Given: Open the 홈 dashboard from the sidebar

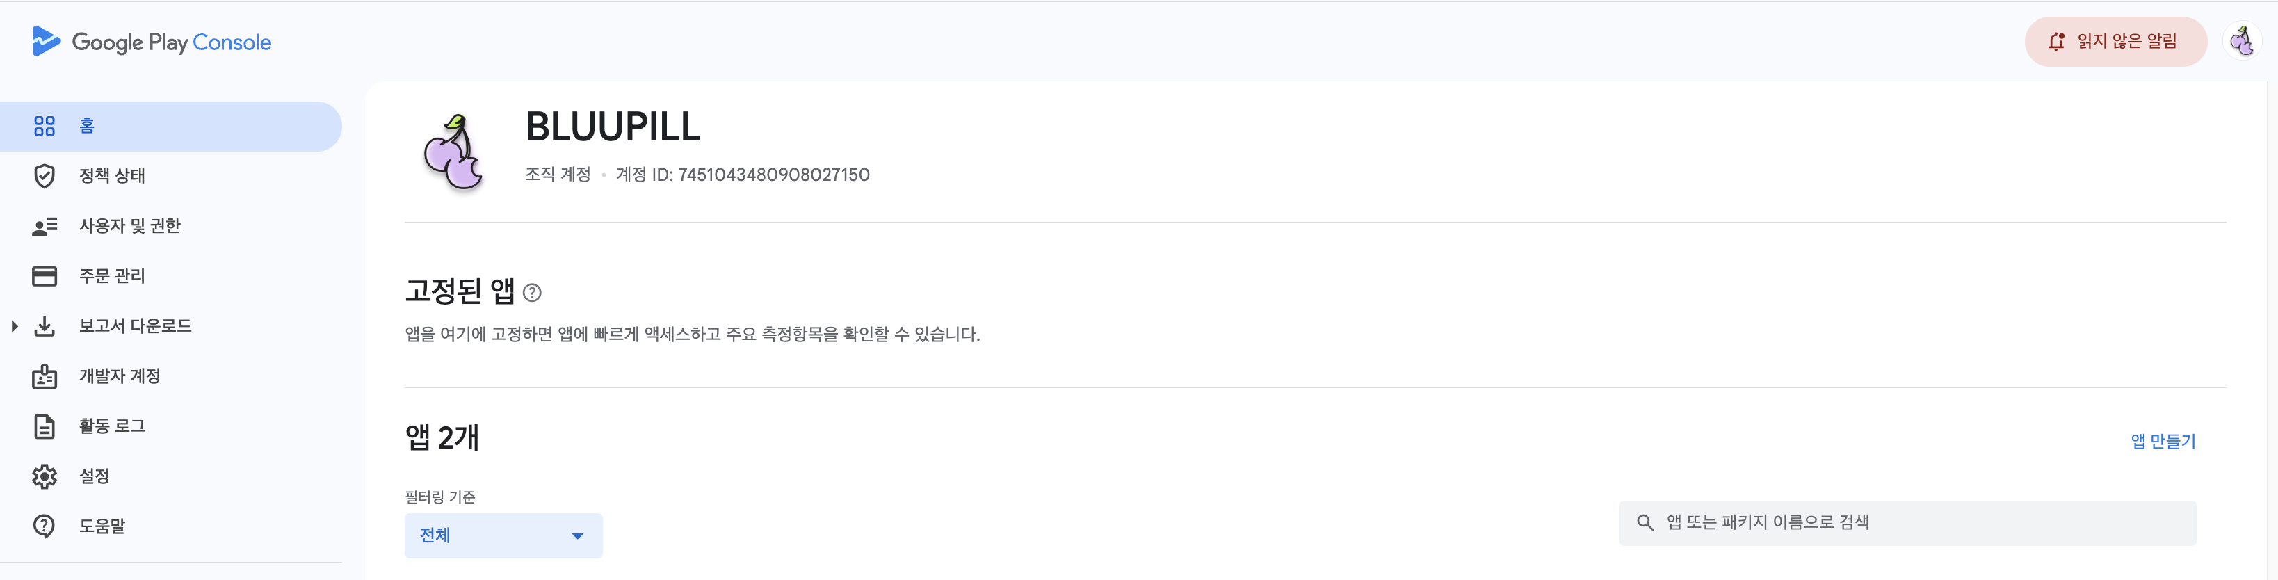Looking at the screenshot, I should pos(85,126).
